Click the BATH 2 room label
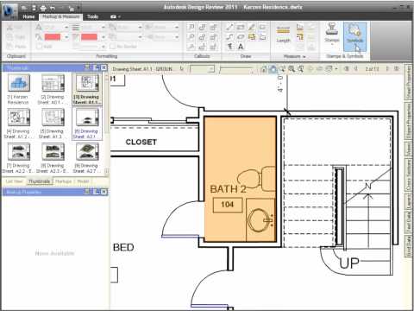 pyautogui.click(x=228, y=189)
